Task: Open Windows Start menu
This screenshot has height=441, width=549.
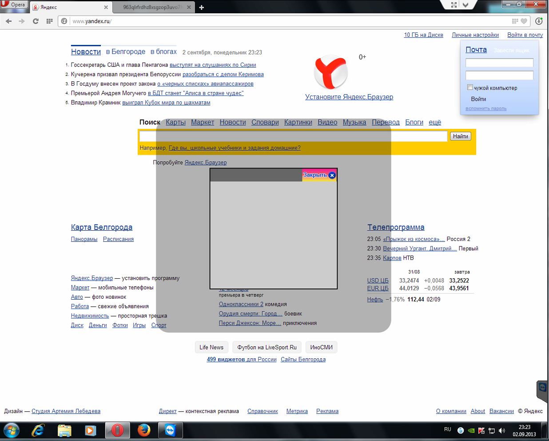Action: [x=11, y=431]
